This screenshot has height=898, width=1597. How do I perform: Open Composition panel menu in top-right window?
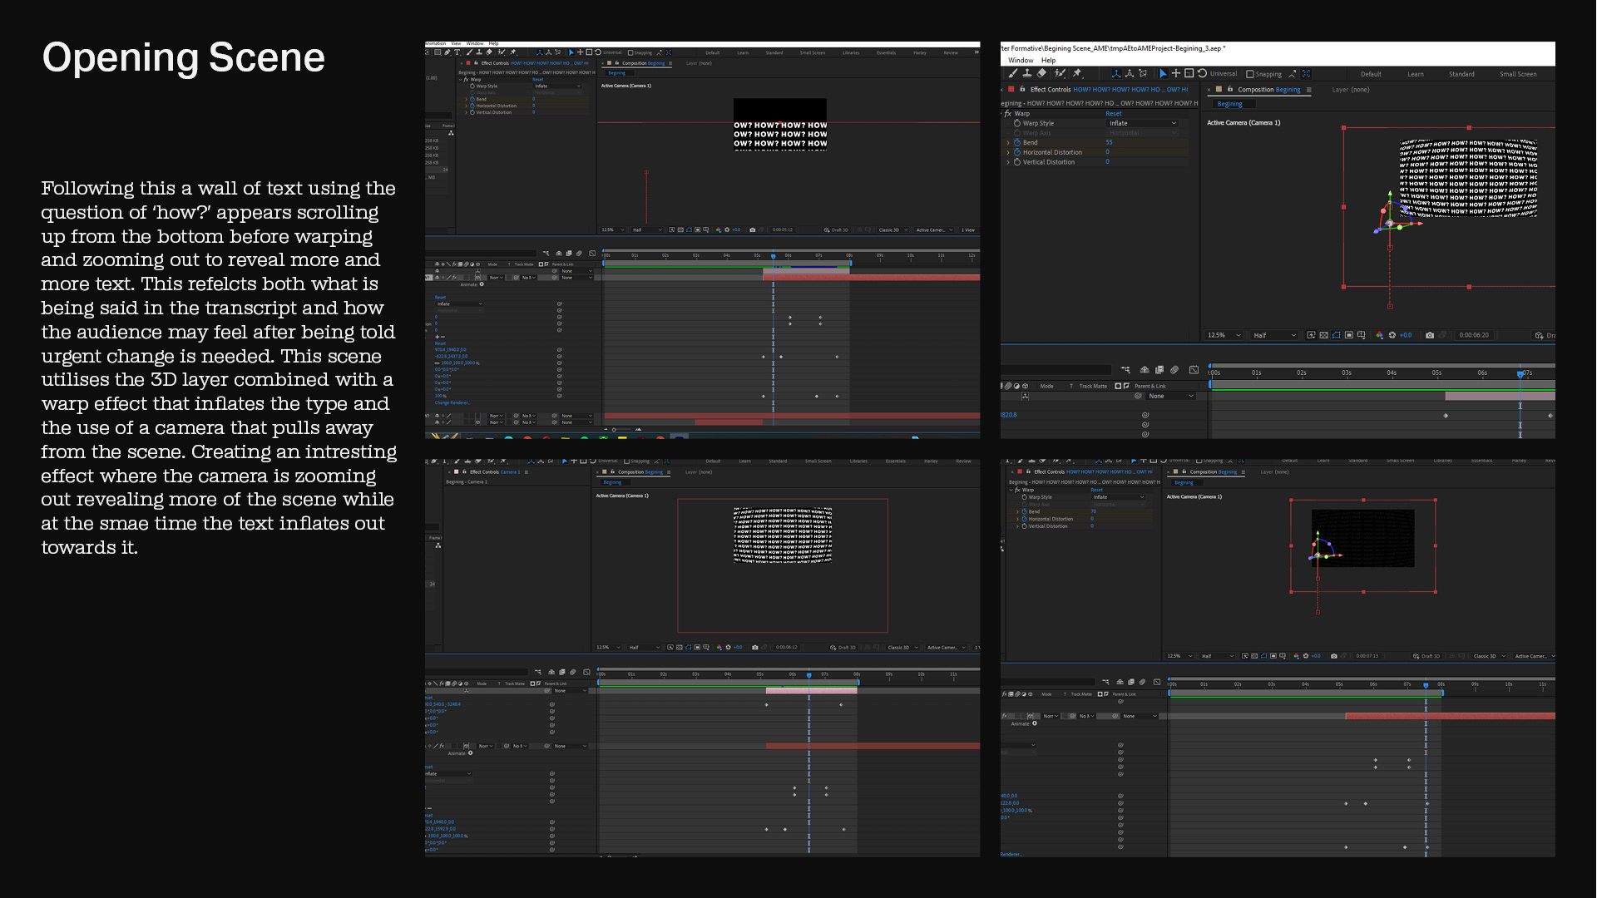[1308, 90]
